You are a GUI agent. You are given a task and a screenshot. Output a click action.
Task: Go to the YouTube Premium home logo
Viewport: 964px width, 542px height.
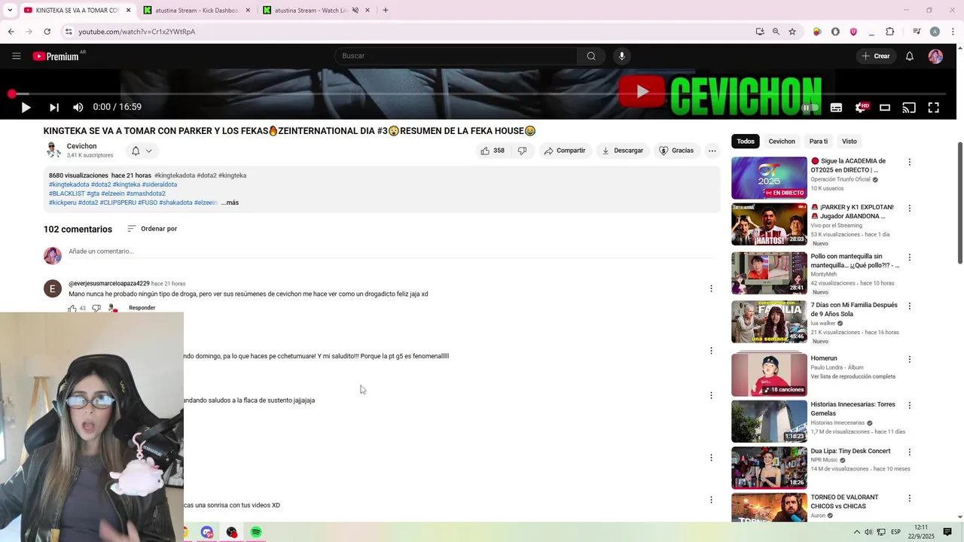(56, 56)
